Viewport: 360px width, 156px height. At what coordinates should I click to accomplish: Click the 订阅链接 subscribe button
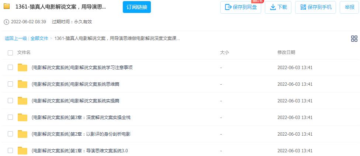click(x=136, y=7)
